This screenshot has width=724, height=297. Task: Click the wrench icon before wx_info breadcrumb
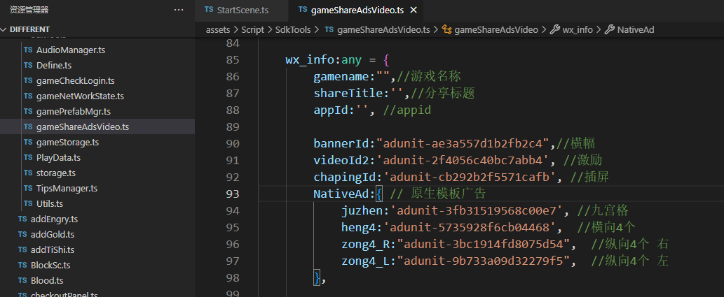555,29
